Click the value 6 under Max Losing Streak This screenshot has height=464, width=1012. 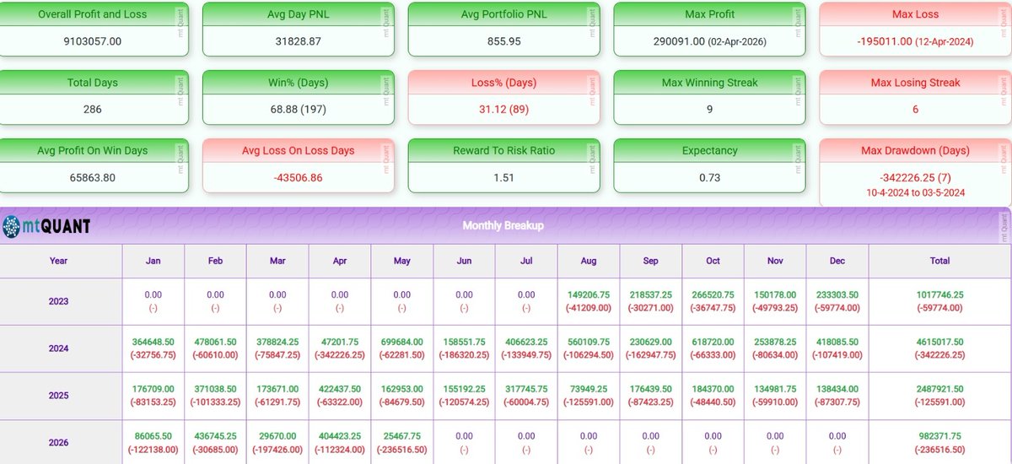(x=915, y=109)
